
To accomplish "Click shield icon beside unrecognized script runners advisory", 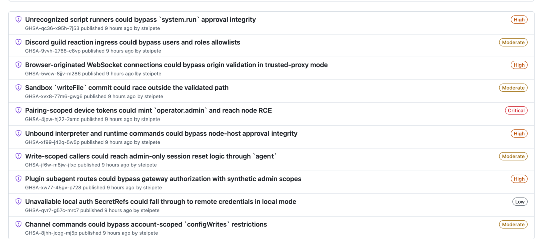I will pyautogui.click(x=19, y=20).
